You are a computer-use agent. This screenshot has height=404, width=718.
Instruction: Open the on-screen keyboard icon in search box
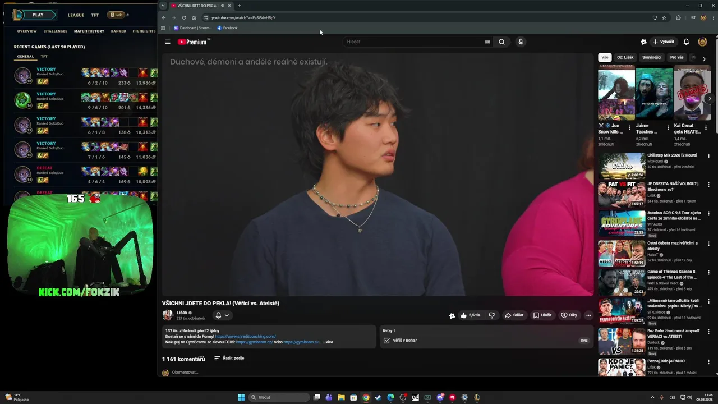pos(487,42)
